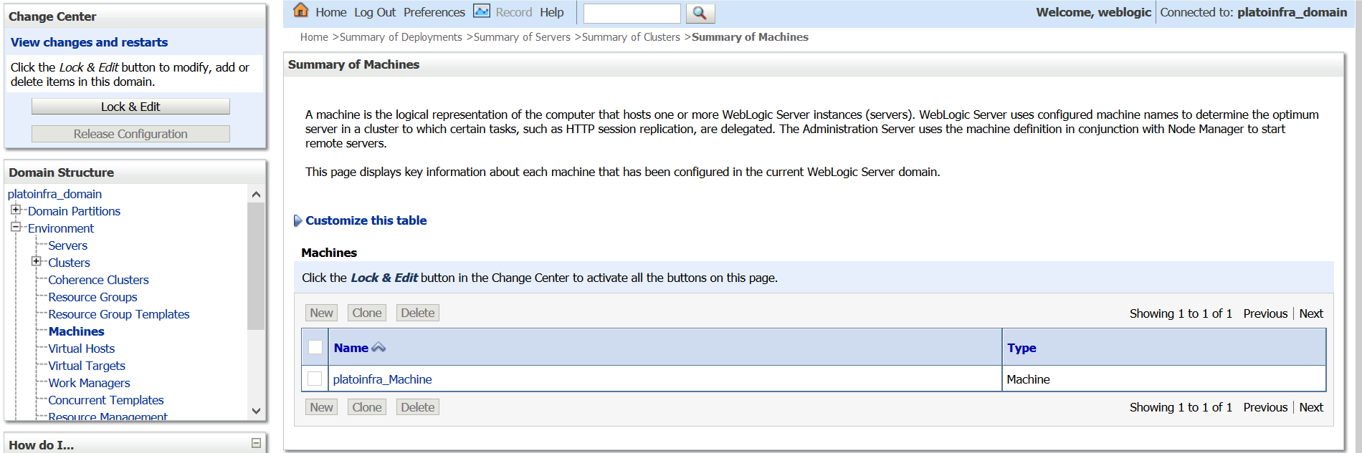Sort table by Name column header
The width and height of the screenshot is (1362, 453).
(351, 348)
